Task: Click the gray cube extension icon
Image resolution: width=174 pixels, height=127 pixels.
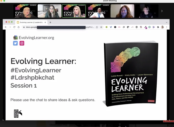Action: pyautogui.click(x=124, y=27)
